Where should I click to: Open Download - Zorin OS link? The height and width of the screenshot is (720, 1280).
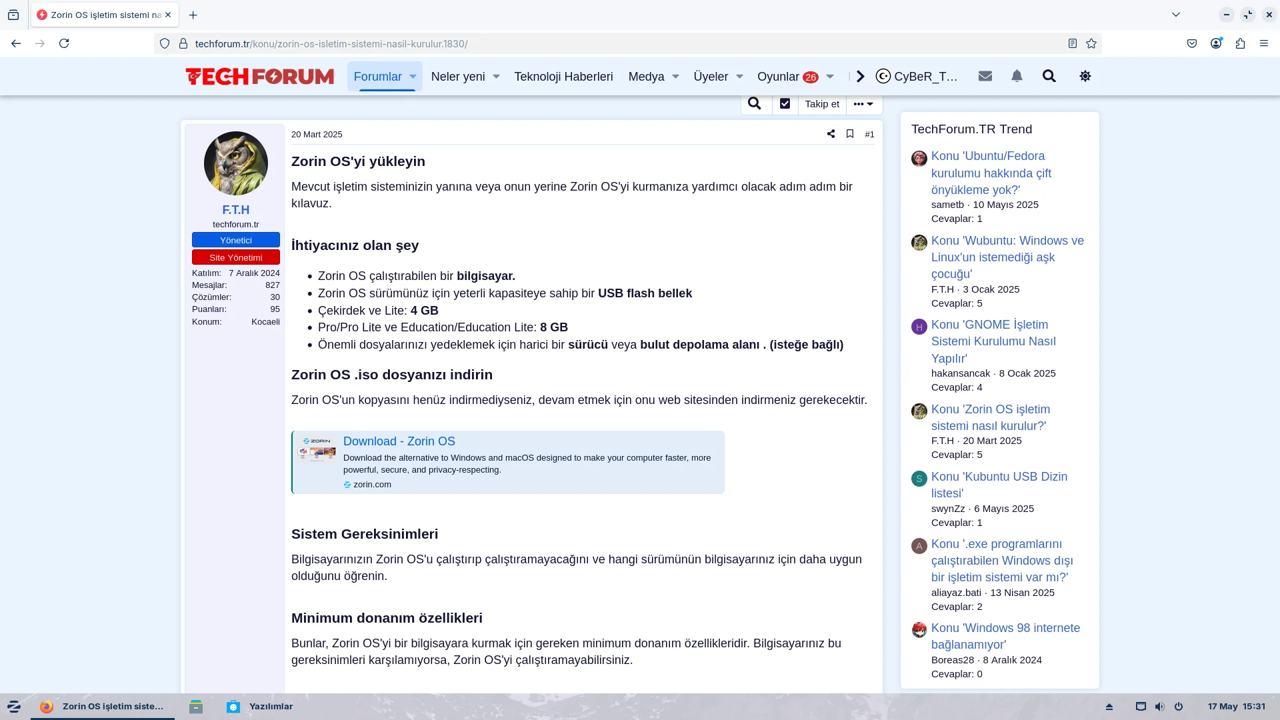point(399,441)
